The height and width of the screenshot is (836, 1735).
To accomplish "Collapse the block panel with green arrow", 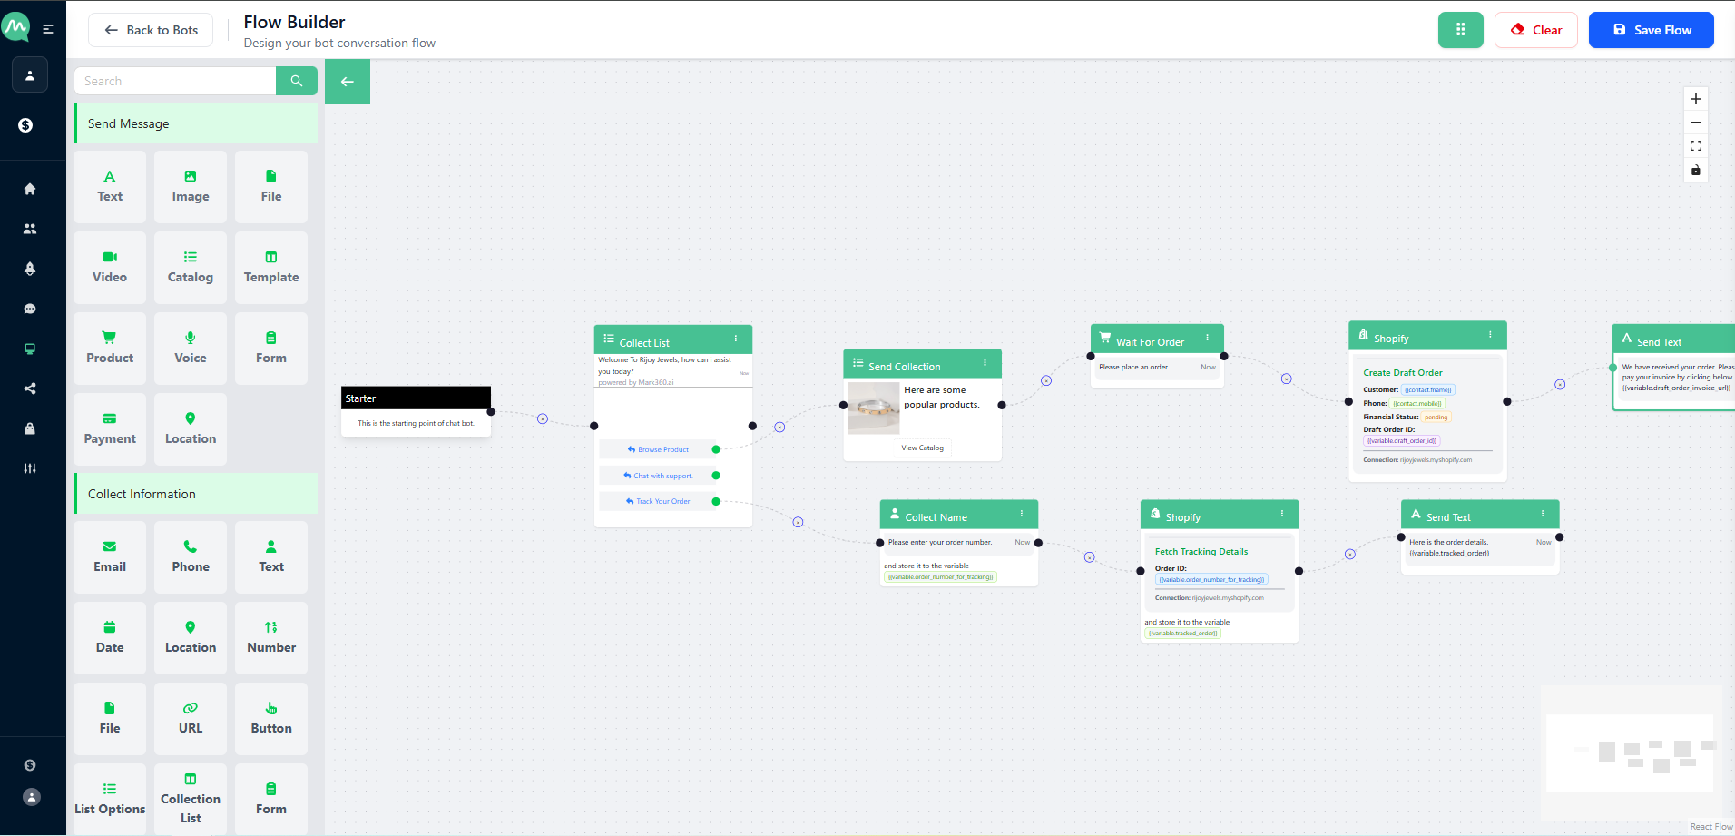I will tap(348, 82).
